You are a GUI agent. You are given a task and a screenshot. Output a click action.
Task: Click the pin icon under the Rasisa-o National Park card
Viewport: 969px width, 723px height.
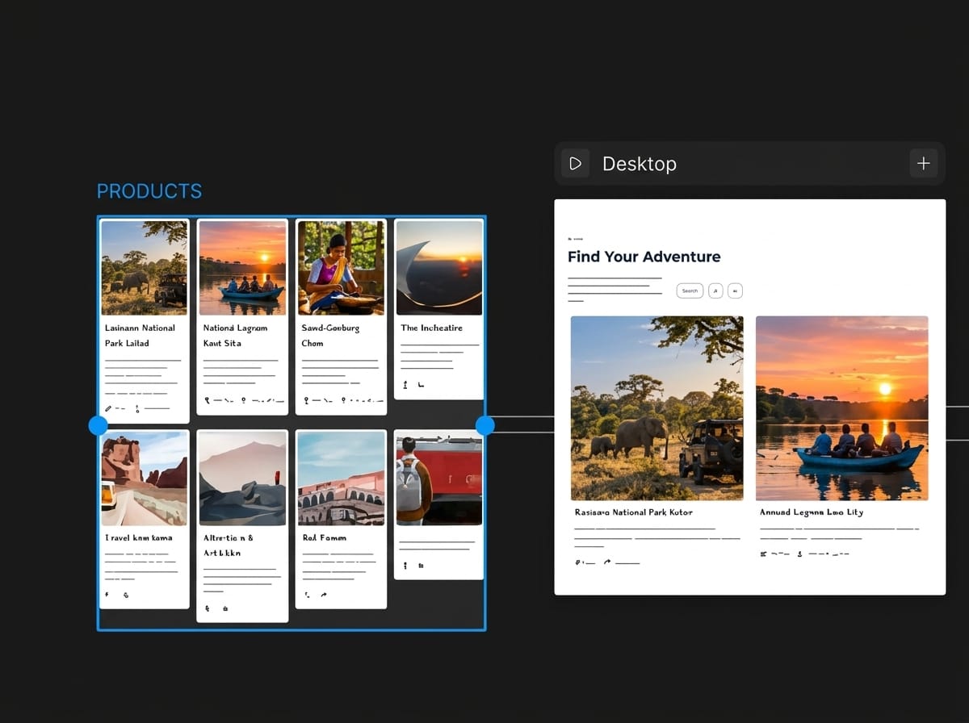(577, 562)
